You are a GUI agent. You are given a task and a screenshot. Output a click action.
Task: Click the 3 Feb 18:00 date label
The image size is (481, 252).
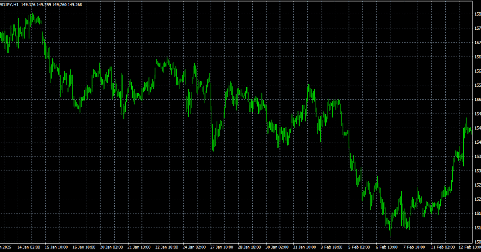(332, 248)
